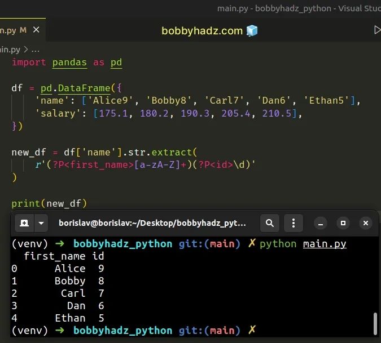The image size is (381, 343).
Task: Click the regex 'first_name' group text
Action: click(x=99, y=165)
